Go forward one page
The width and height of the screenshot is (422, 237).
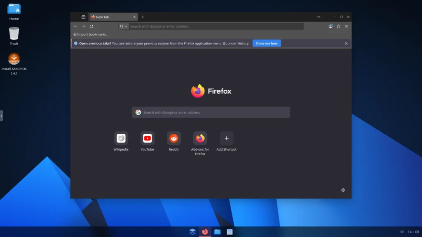[83, 26]
